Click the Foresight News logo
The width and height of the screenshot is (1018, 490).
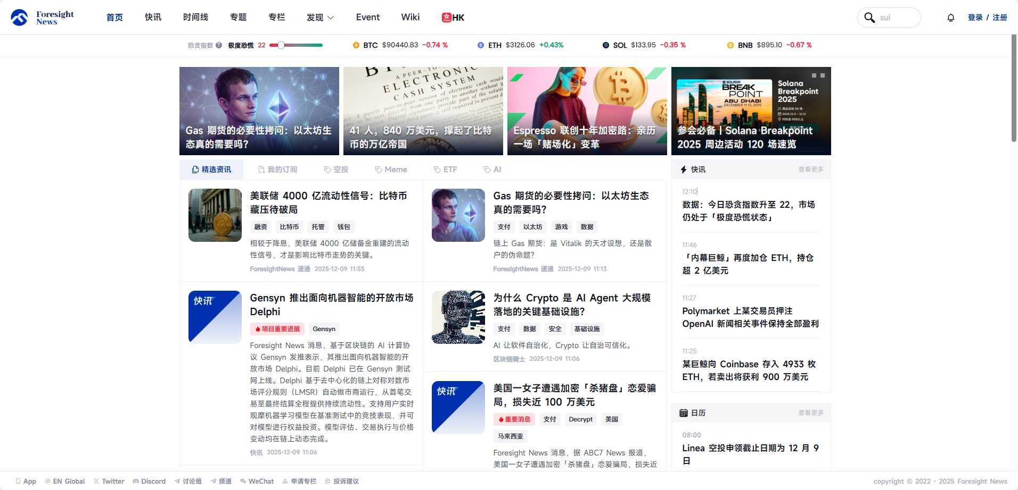coord(43,18)
